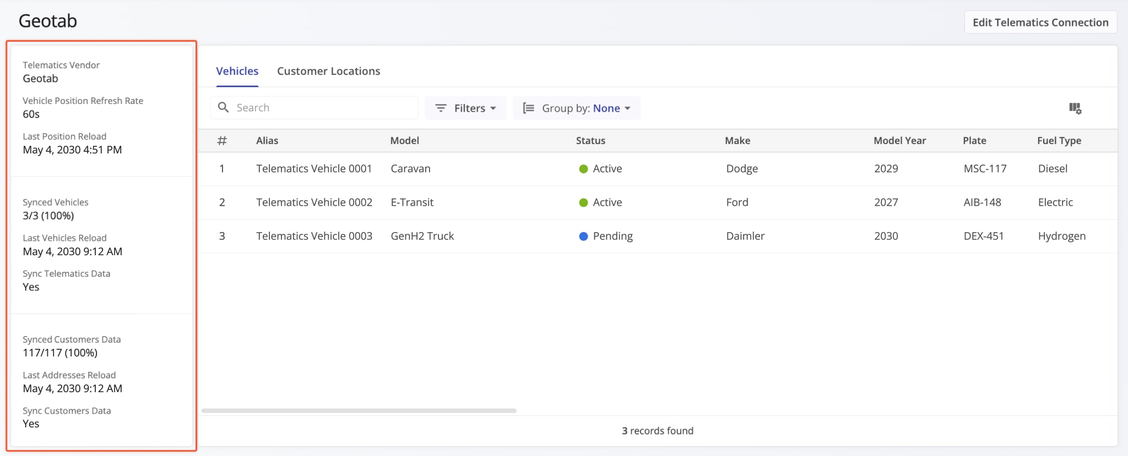This screenshot has width=1128, height=456.
Task: Sort by the Plate column header
Action: click(x=974, y=140)
